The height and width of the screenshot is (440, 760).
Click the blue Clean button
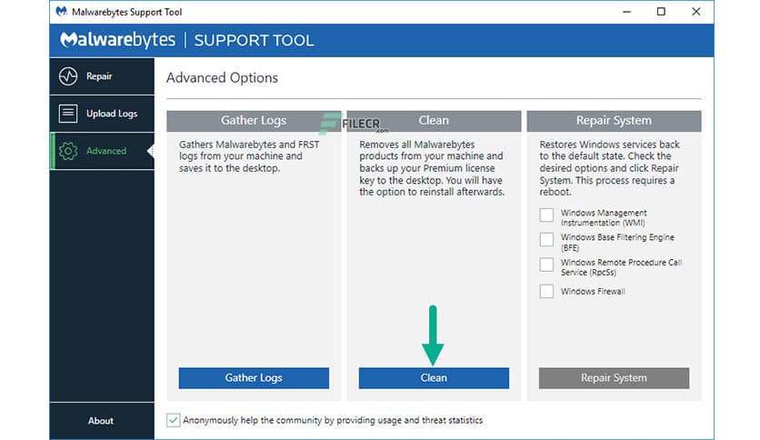coord(434,378)
